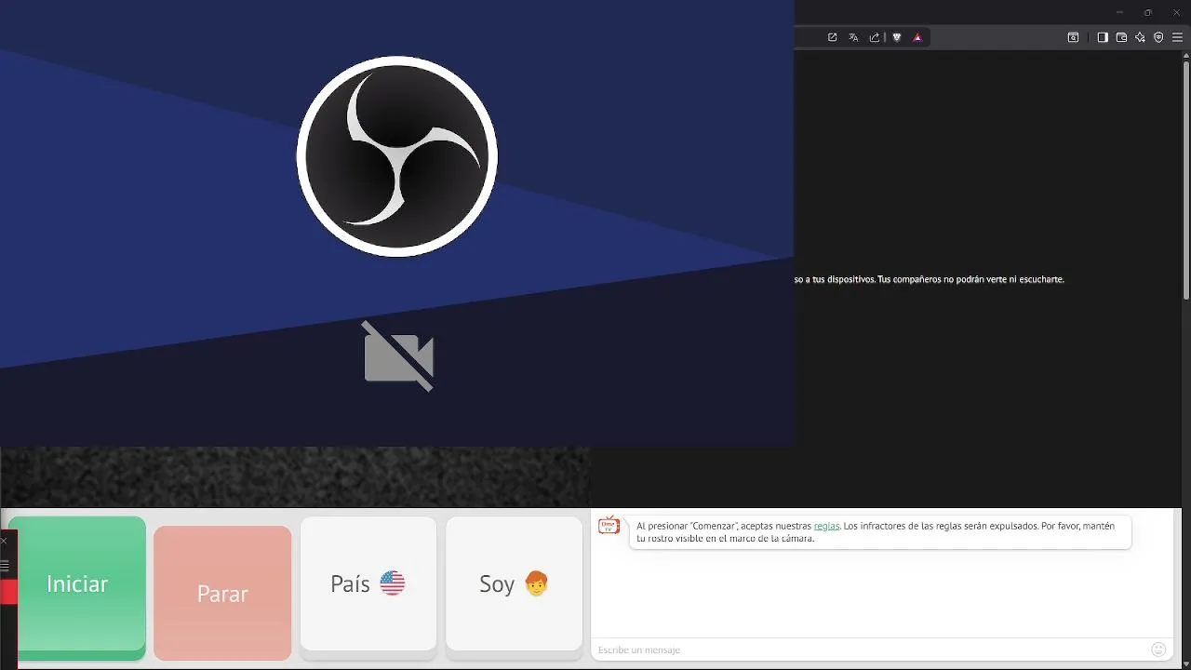Click the small X icon on the dark strip beside Iniciar
Viewport: 1191px width, 670px height.
coord(4,541)
